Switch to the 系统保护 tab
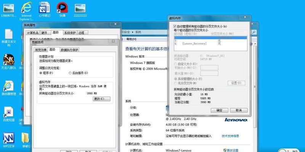 pos(70,33)
